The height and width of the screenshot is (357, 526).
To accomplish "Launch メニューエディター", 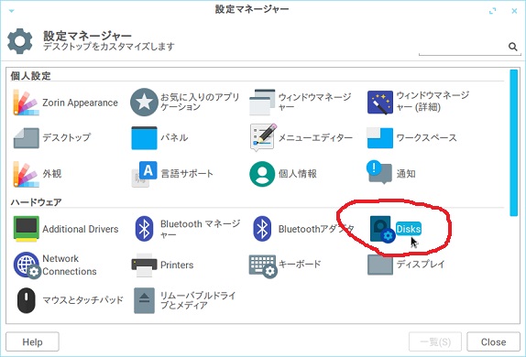I will [x=301, y=138].
